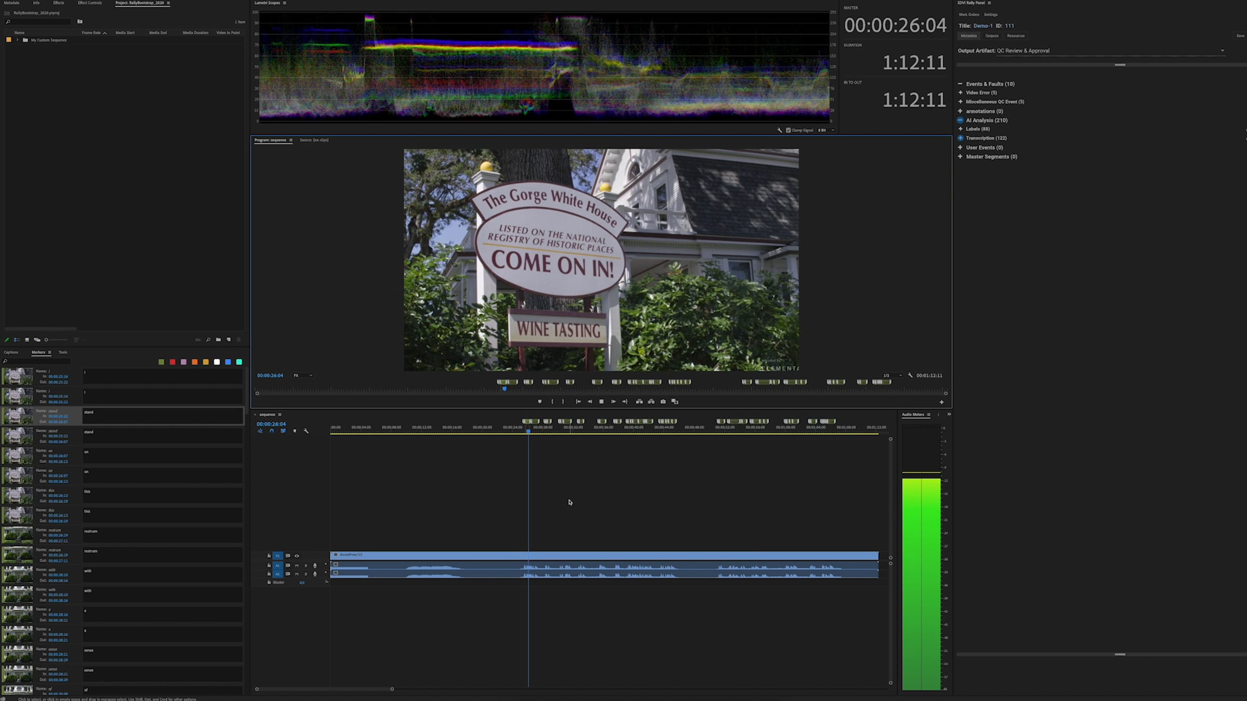Stop playback in Program monitor
1247x701 pixels.
pos(601,401)
